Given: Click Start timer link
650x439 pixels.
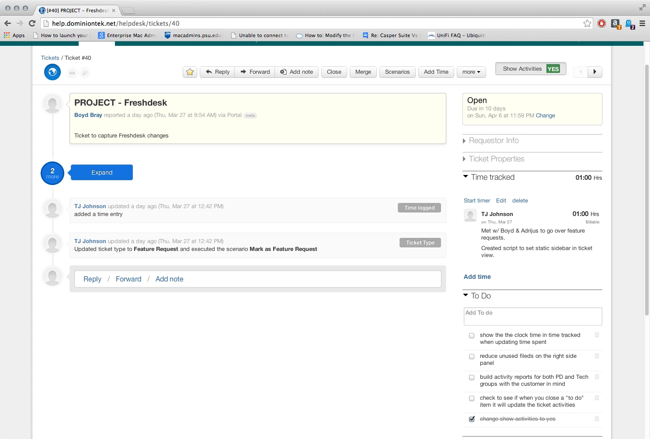Looking at the screenshot, I should tap(477, 201).
